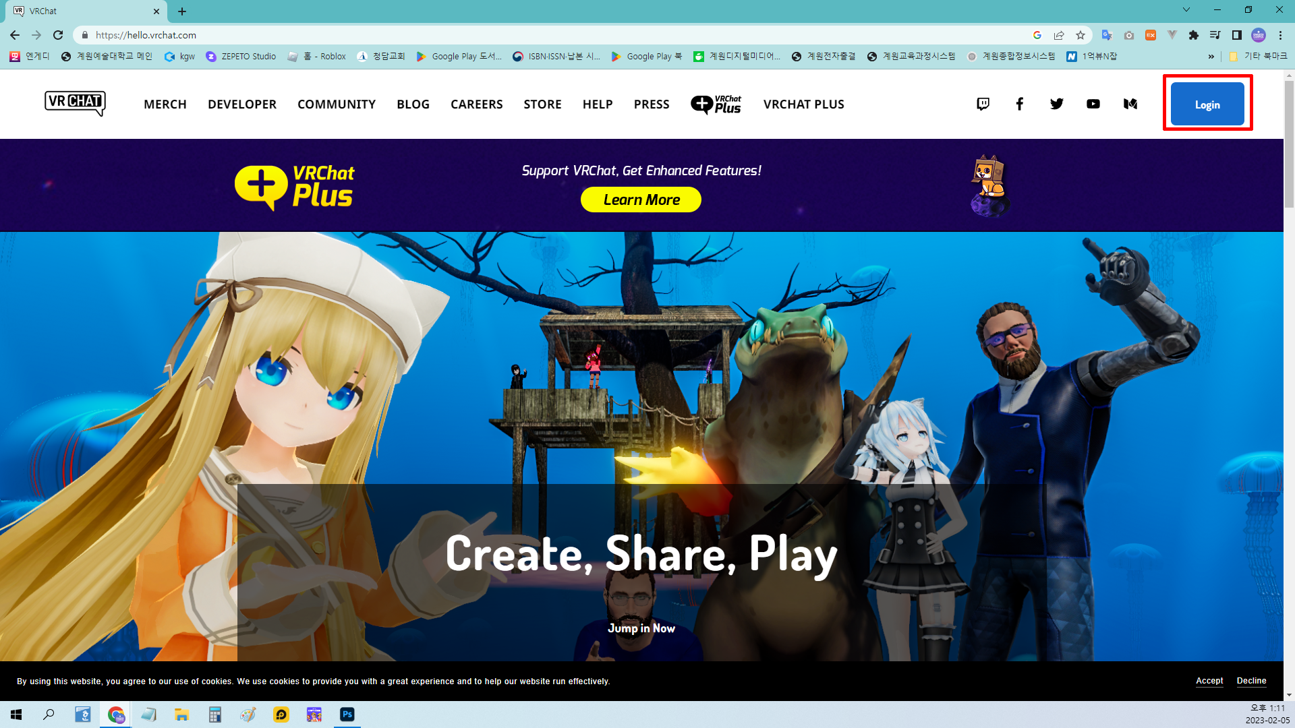This screenshot has width=1295, height=728.
Task: Go to the DEVELOPER nav item
Action: coord(241,104)
